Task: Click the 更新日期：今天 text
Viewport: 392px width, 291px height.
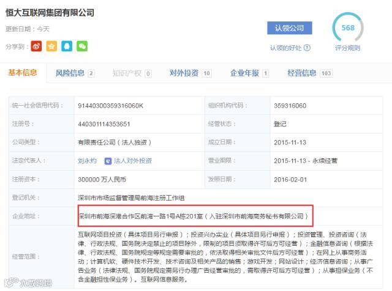Action: coord(28,29)
